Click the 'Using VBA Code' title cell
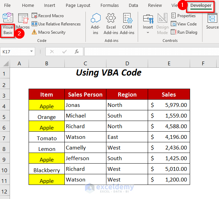The image size is (219, 199). tap(109, 73)
